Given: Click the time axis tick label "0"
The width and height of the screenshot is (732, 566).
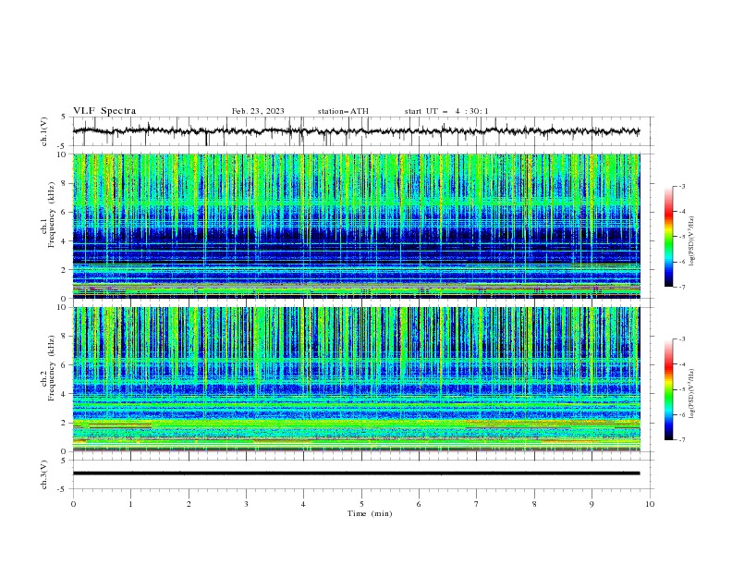Looking at the screenshot, I should pyautogui.click(x=73, y=504).
